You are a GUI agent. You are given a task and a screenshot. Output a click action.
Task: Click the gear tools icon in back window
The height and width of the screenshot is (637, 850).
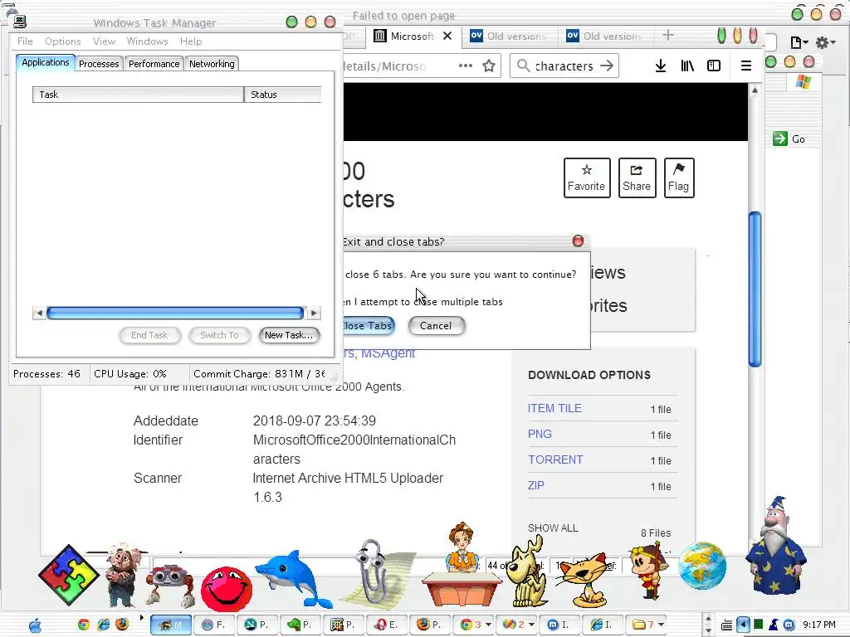[x=825, y=42]
